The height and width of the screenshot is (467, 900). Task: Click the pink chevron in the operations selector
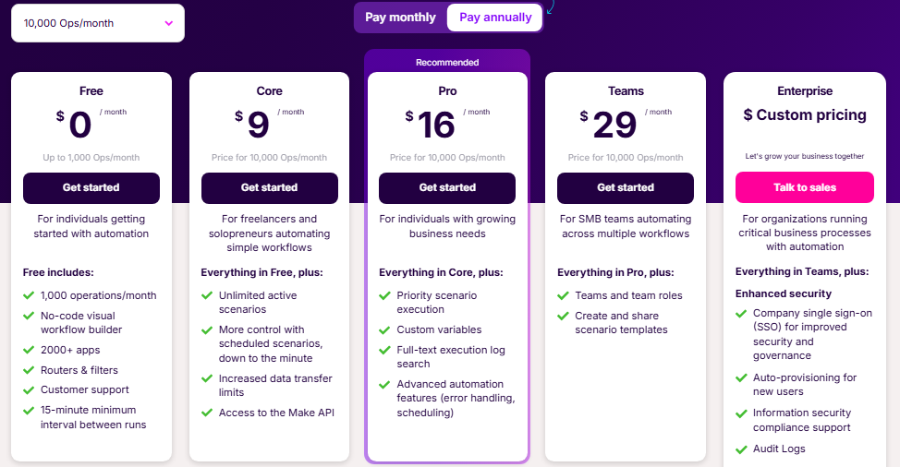click(169, 23)
